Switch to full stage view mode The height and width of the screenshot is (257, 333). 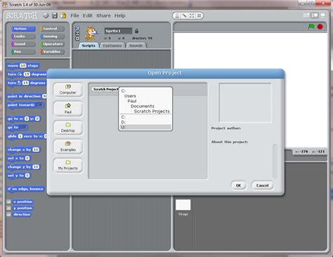[x=314, y=15]
